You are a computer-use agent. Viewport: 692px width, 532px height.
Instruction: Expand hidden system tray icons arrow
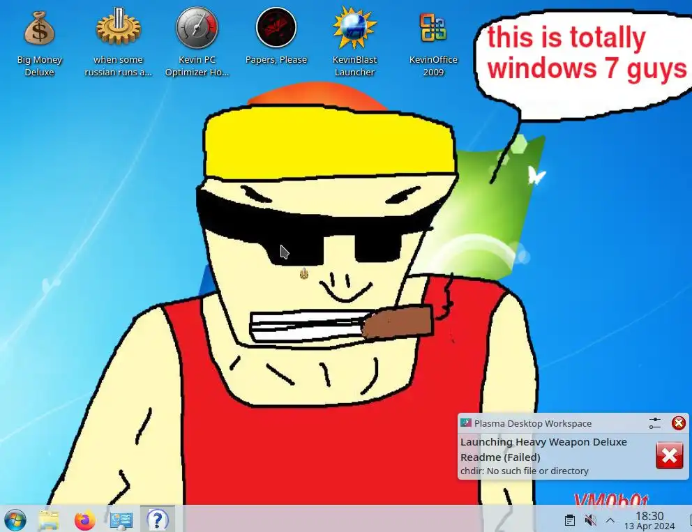(610, 521)
